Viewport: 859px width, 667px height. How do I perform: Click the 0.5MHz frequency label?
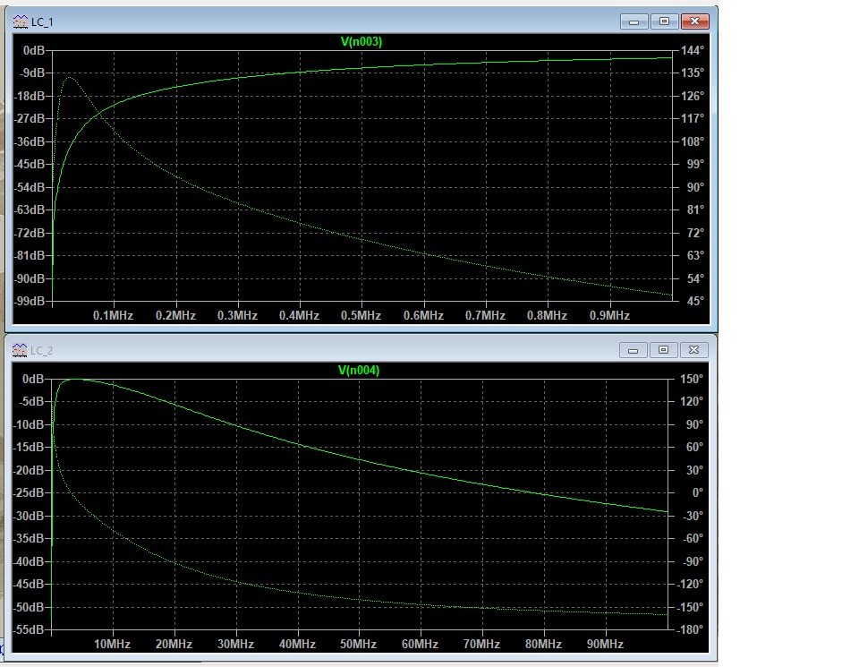click(x=361, y=316)
